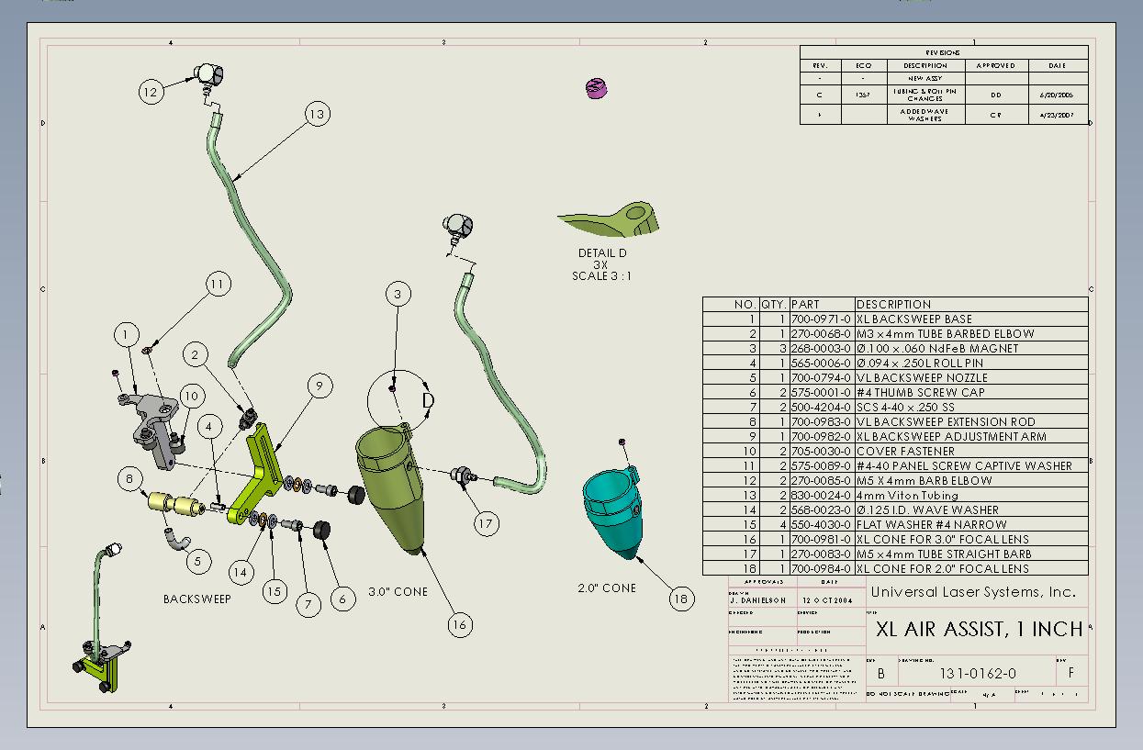Viewport: 1143px width, 750px height.
Task: Click the "XL AIR ASSIST, 1 INCH" title
Action: pyautogui.click(x=979, y=630)
